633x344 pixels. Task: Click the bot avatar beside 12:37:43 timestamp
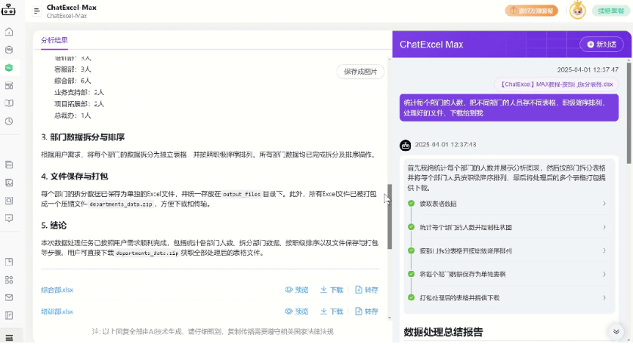[406, 145]
